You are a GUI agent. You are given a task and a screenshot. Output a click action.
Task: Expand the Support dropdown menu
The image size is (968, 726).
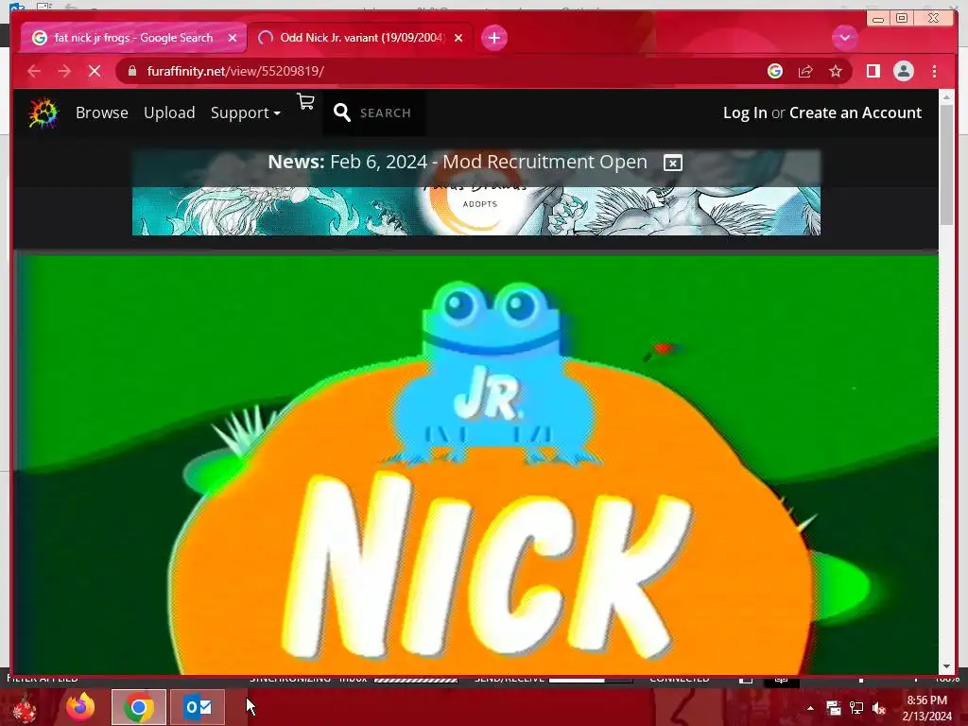pos(246,113)
